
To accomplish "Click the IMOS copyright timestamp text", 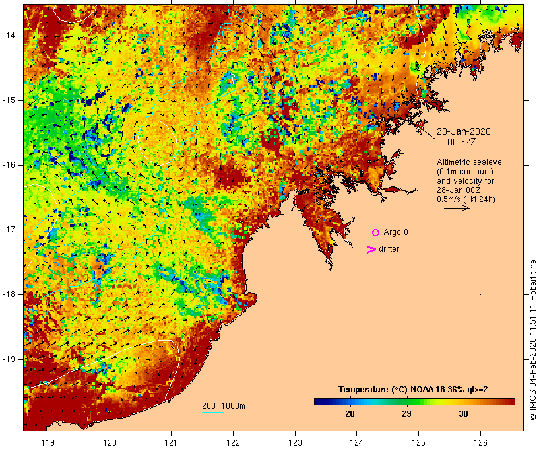I will coord(533,340).
